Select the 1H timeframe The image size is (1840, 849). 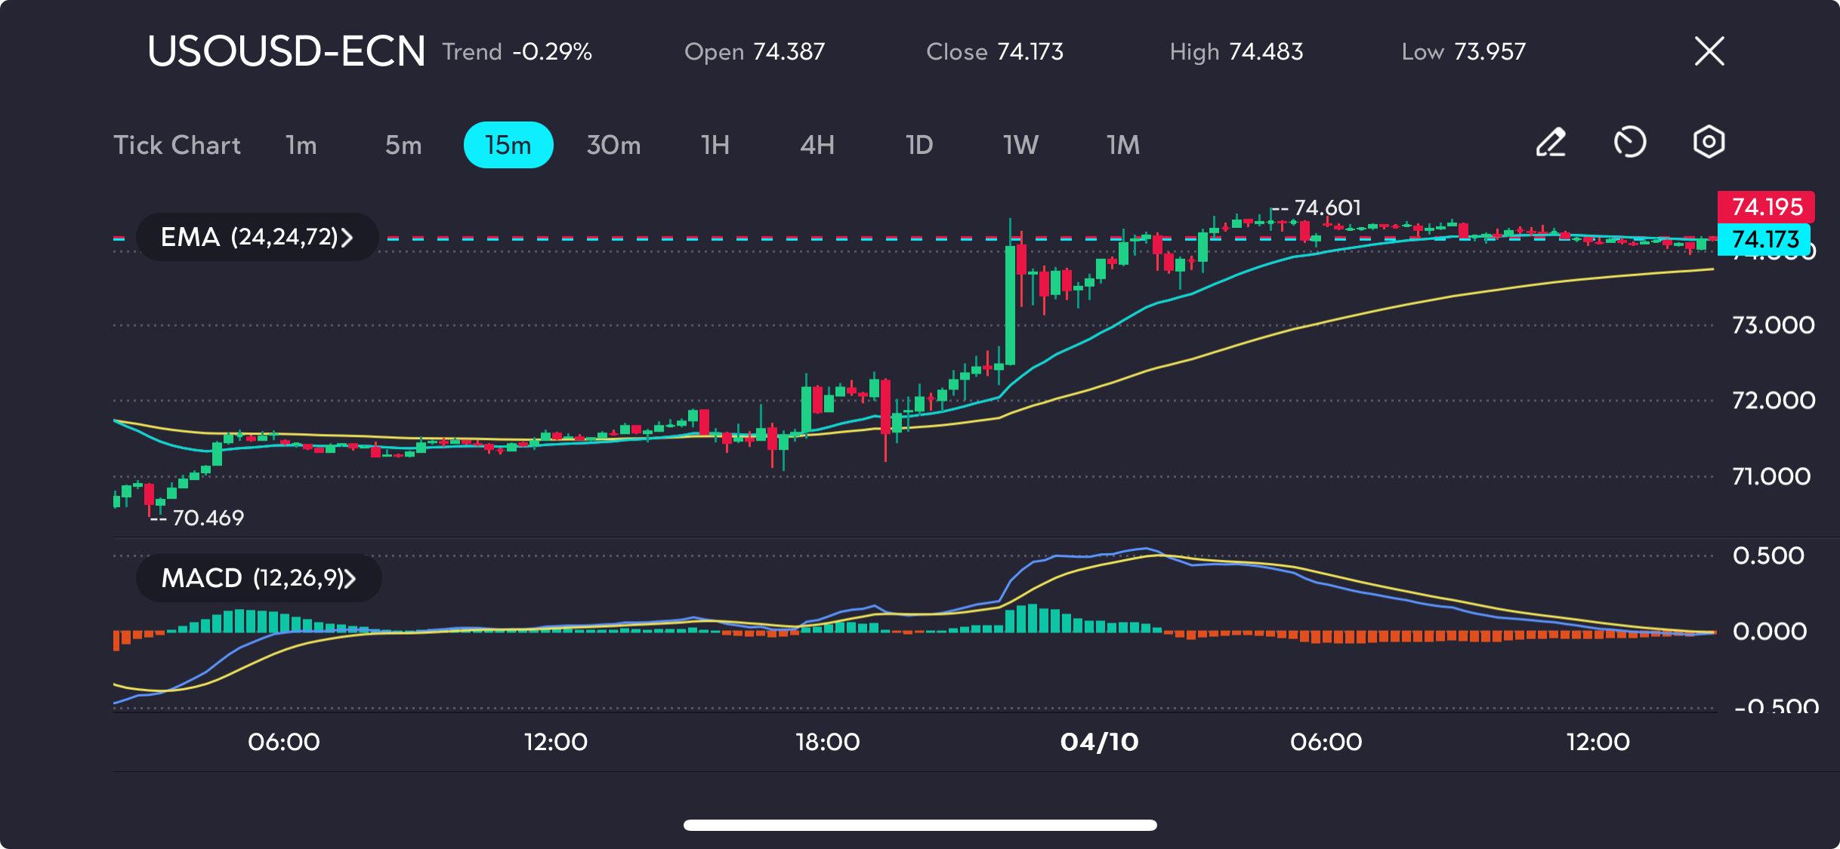click(715, 145)
